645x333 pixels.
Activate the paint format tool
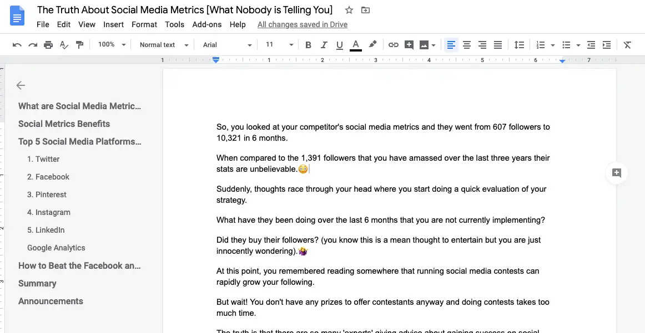[x=79, y=45]
